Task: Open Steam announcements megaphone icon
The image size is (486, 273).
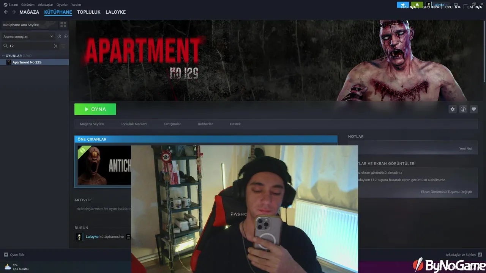Action: (x=403, y=5)
